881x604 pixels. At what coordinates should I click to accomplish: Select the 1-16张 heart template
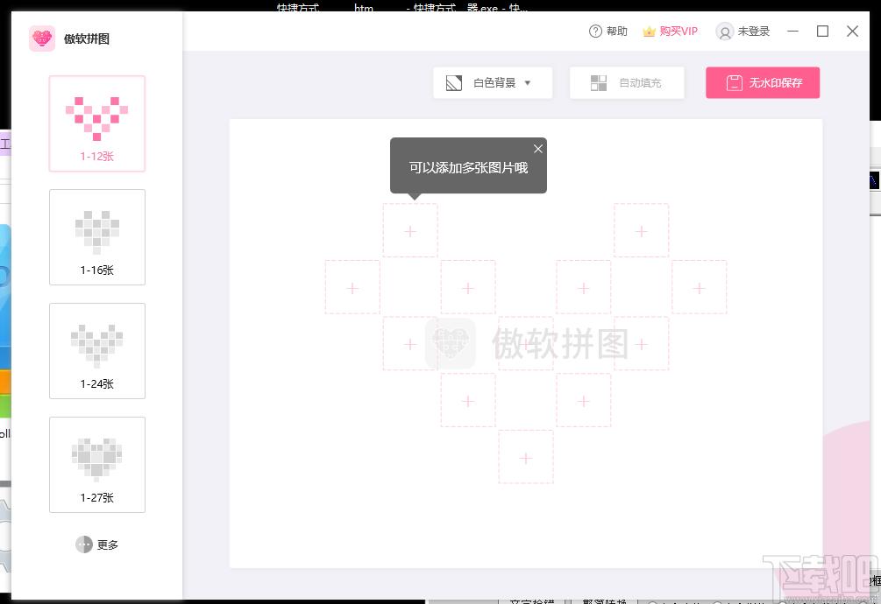(x=97, y=237)
